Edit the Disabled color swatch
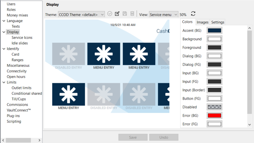This screenshot has height=143, width=254. click(215, 107)
